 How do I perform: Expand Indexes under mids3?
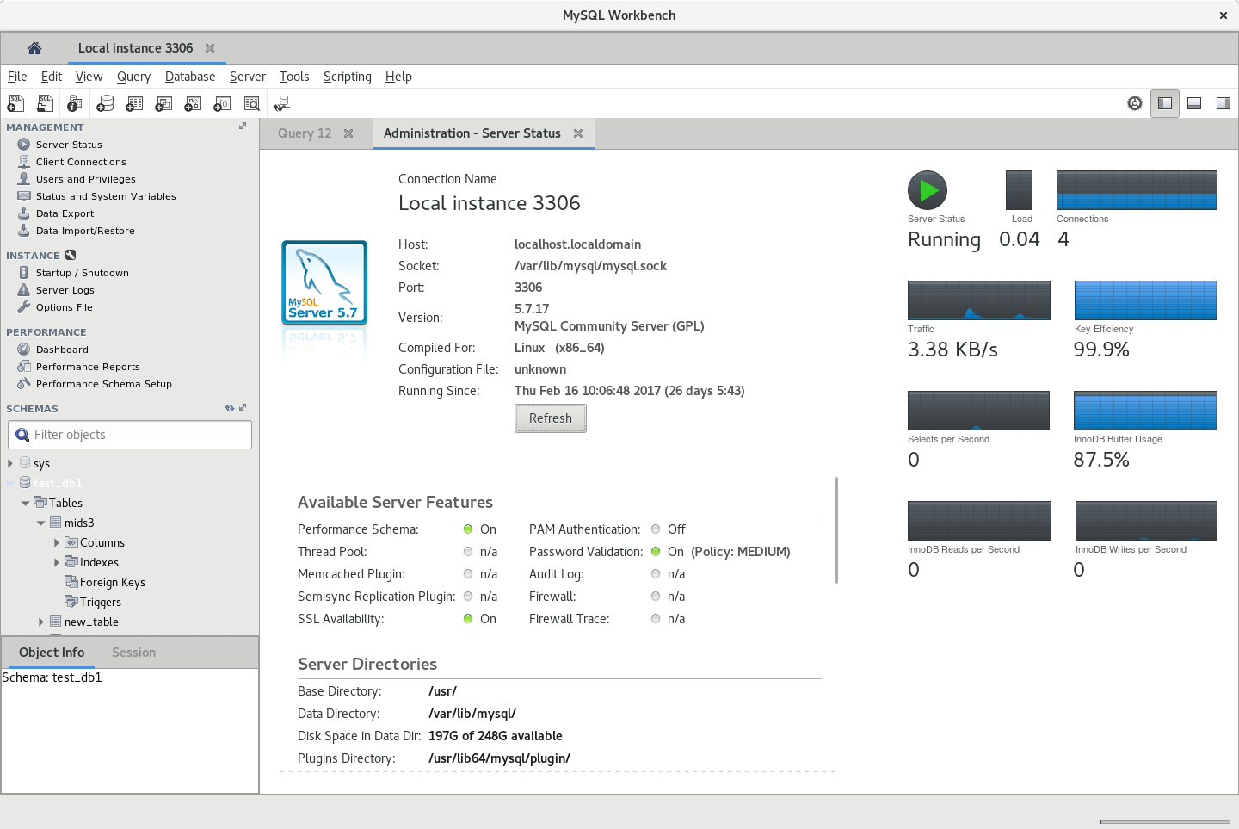click(x=57, y=562)
